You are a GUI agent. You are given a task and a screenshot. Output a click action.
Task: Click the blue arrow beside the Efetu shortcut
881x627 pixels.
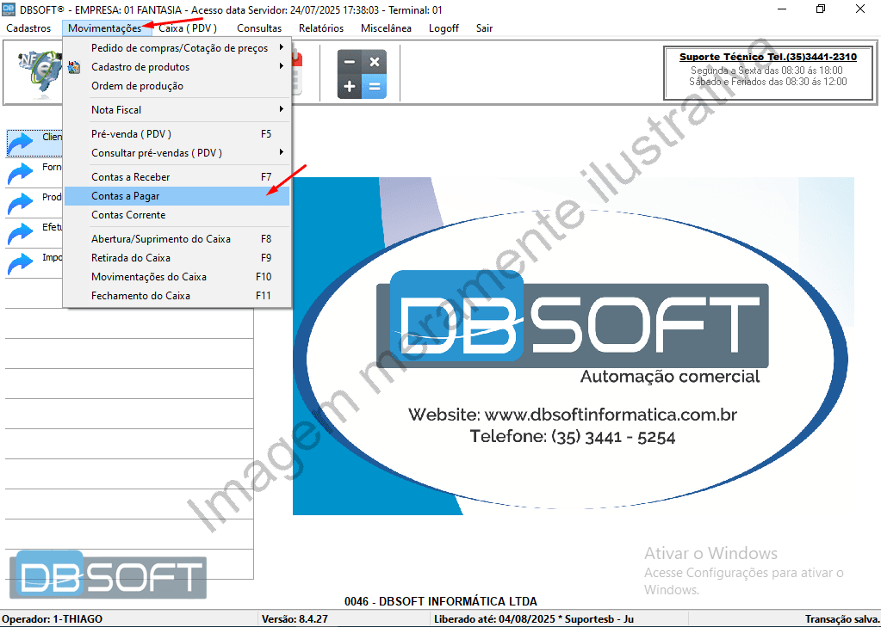21,233
